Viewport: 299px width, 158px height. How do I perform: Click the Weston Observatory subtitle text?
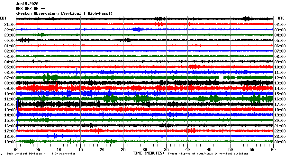pos(64,13)
